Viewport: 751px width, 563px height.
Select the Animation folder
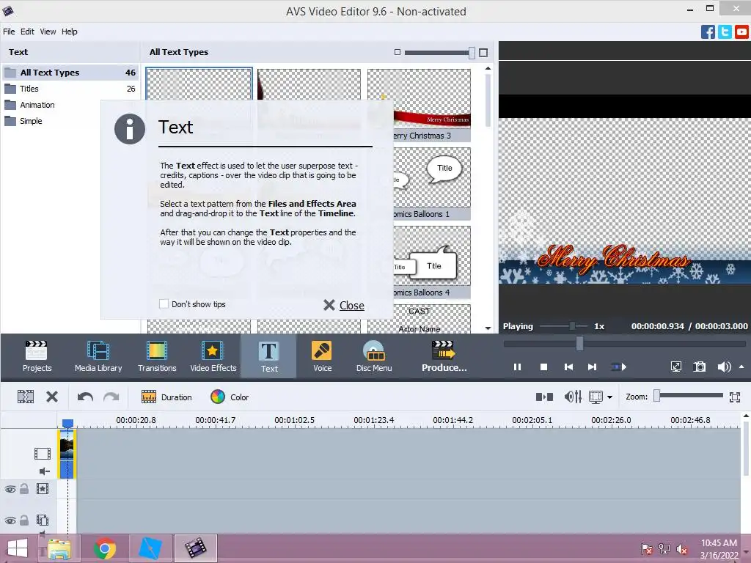70,105
